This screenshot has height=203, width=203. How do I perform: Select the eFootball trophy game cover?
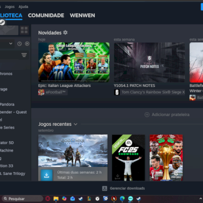click(166, 158)
